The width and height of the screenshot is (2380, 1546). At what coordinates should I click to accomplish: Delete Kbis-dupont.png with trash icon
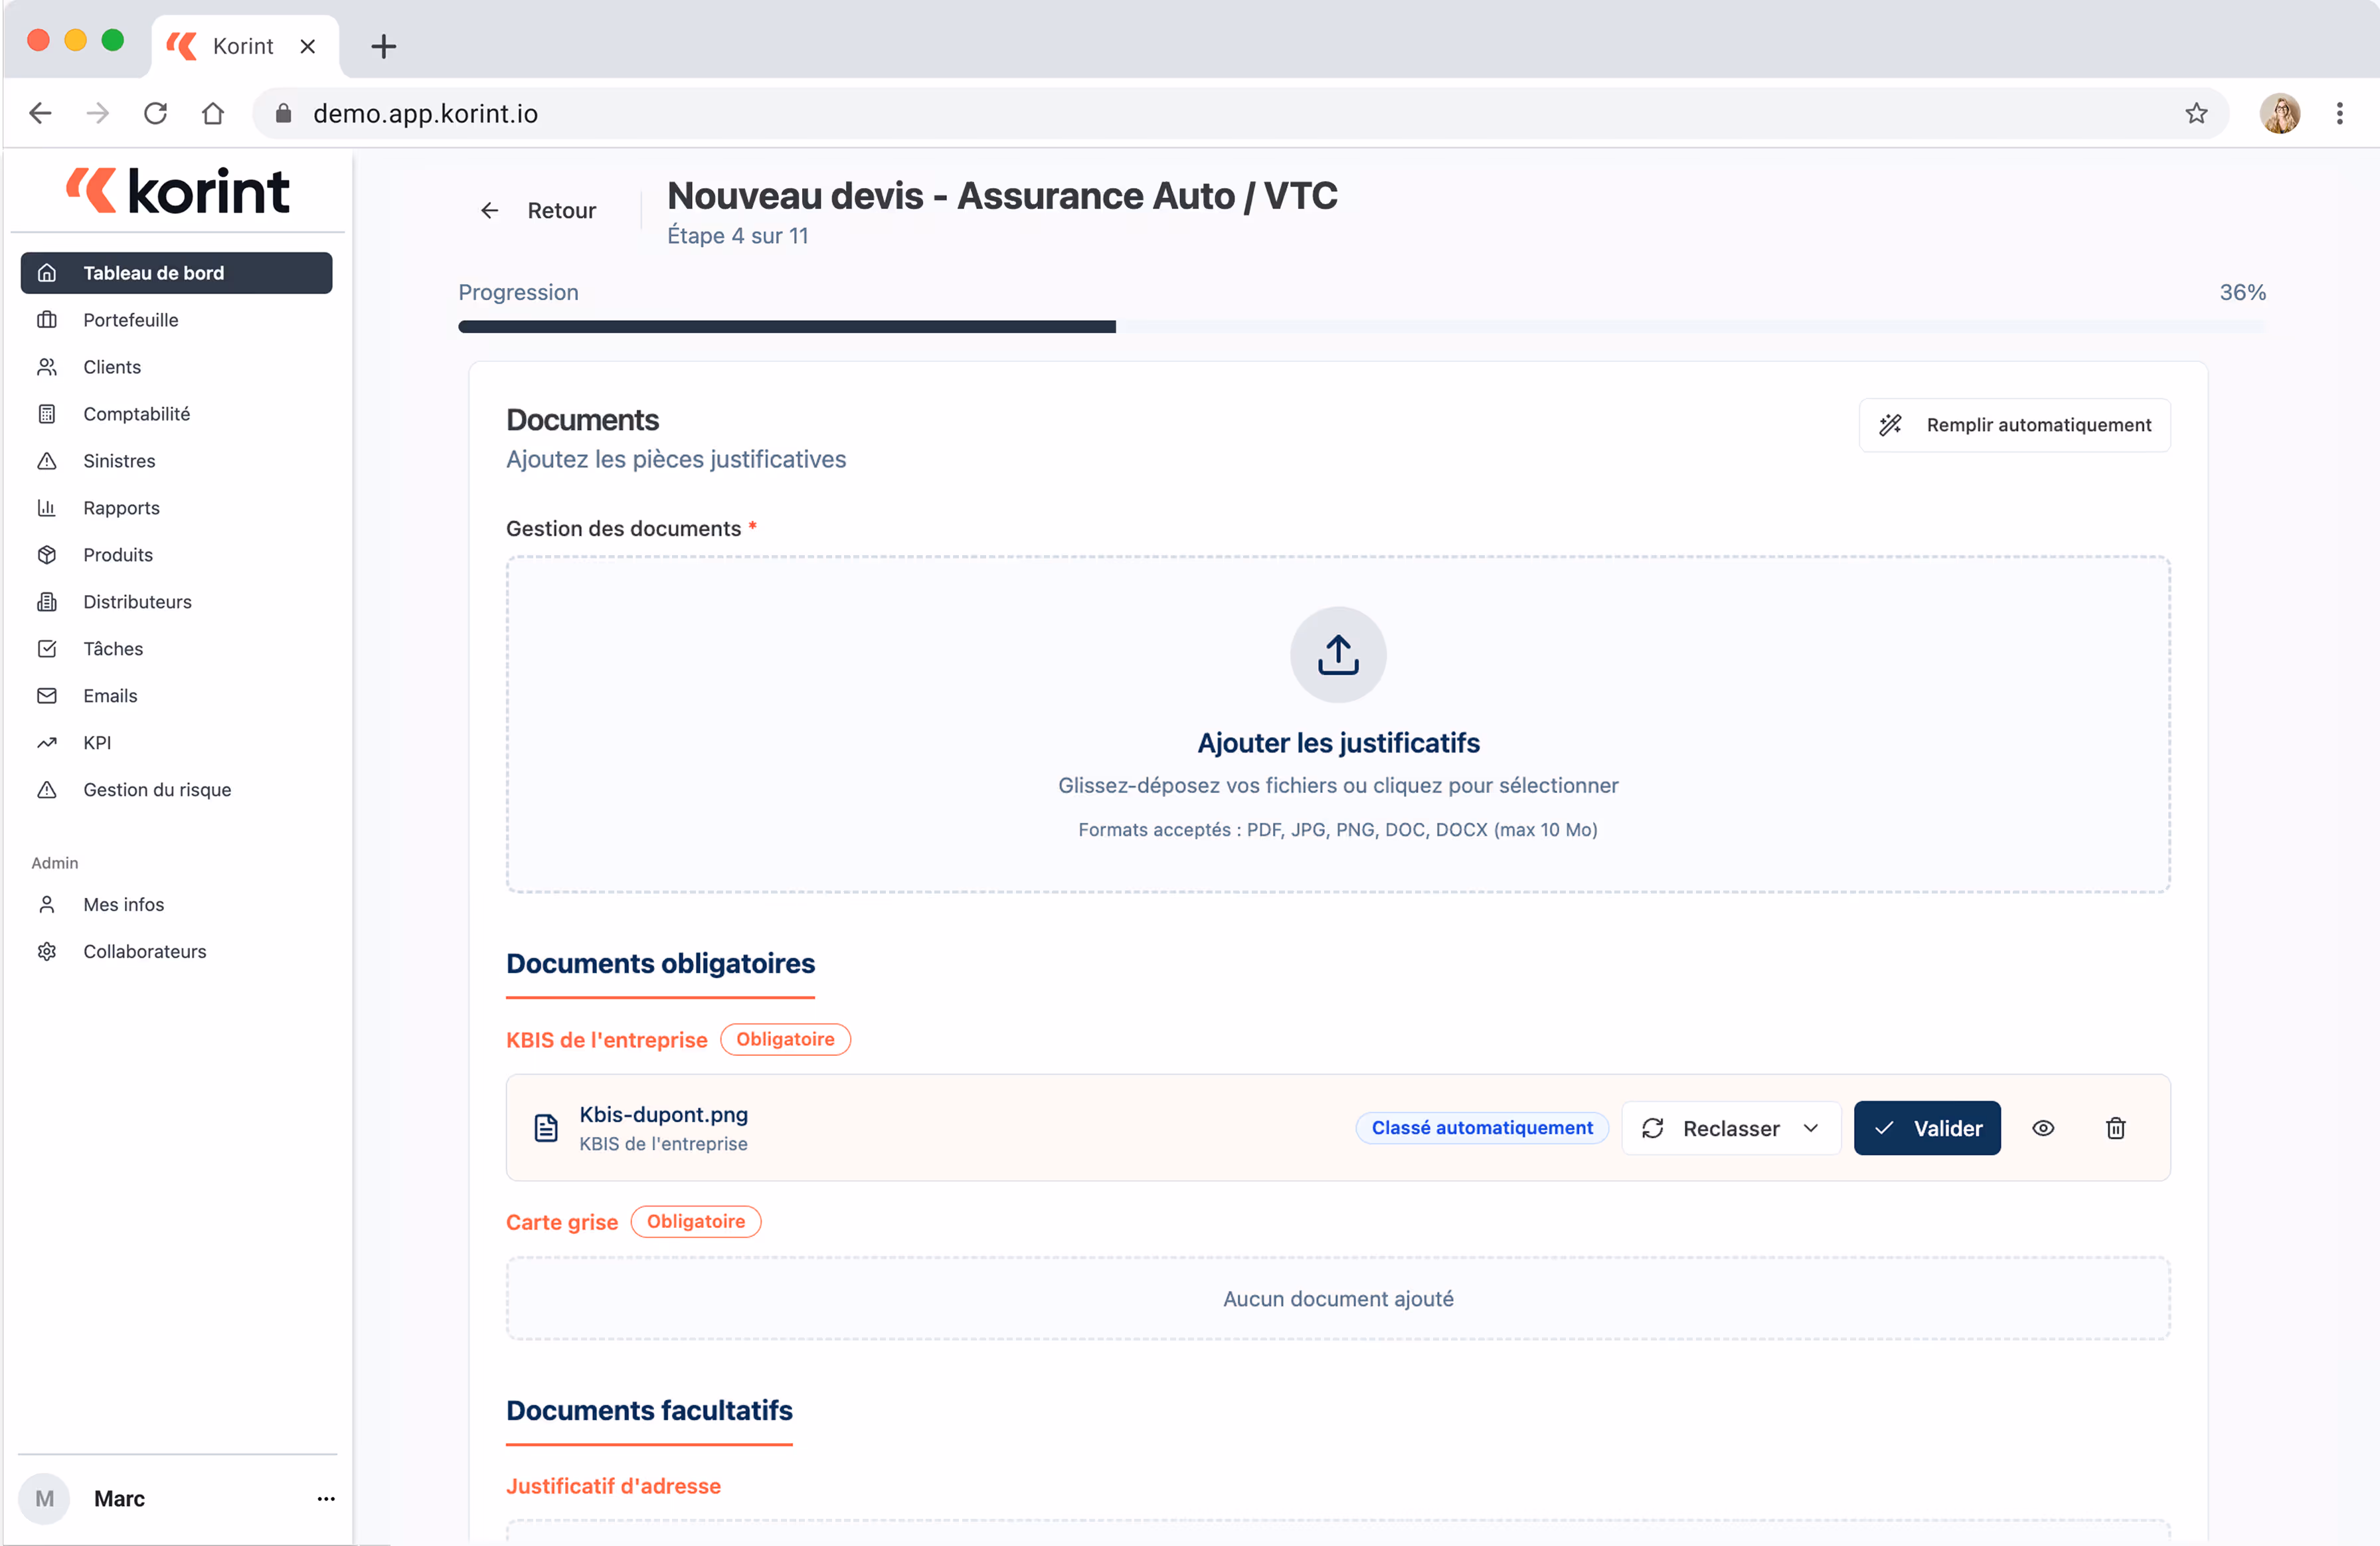2115,1128
